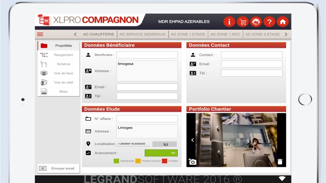Click the Vue de face eye icon
The height and width of the screenshot is (183, 326).
coord(44,73)
